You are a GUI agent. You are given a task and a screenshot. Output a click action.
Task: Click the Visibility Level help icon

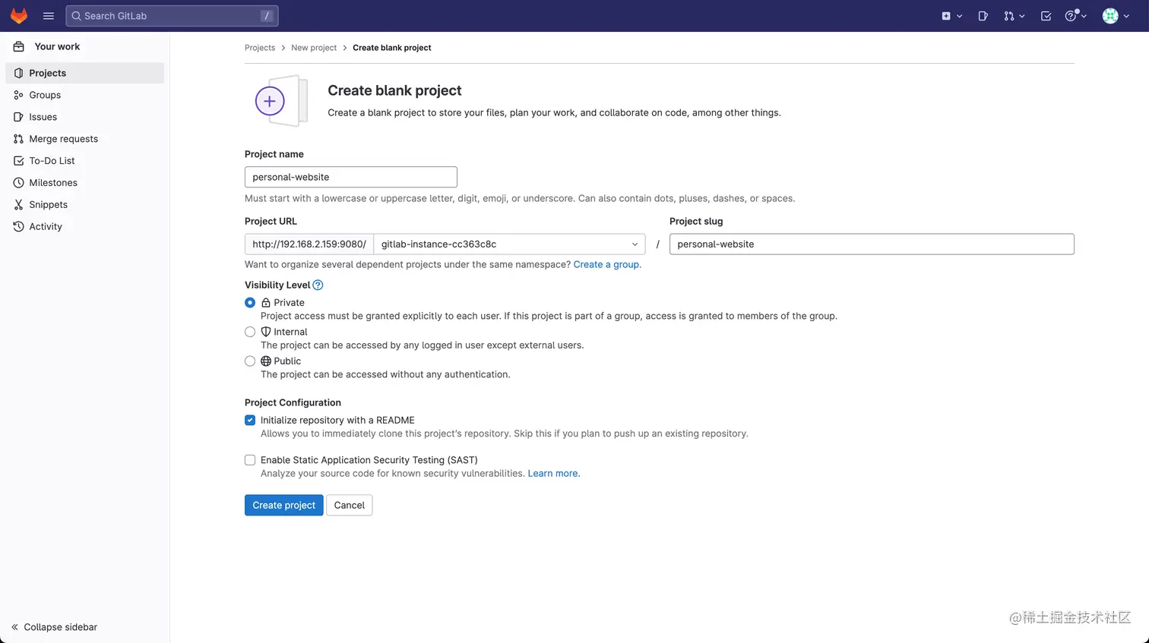coord(318,285)
